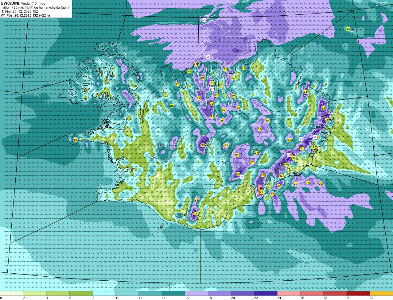Click the legend scale number 18

[x=209, y=298]
